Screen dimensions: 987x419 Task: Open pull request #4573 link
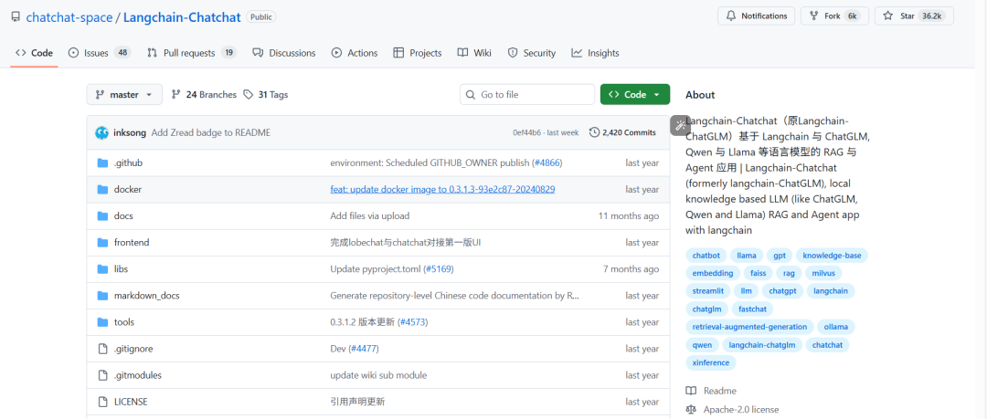point(413,322)
